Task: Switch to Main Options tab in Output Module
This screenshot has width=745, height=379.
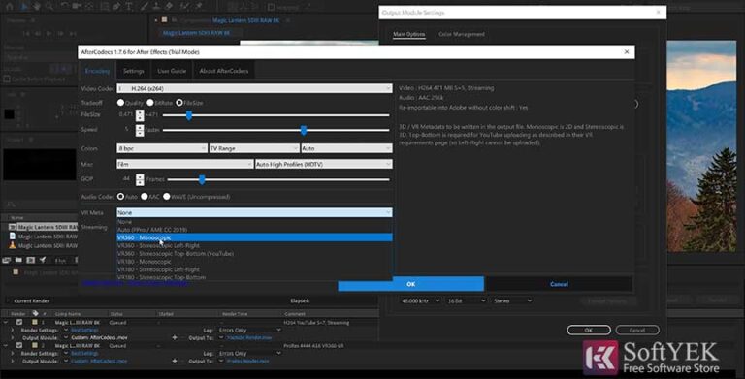Action: tap(409, 34)
